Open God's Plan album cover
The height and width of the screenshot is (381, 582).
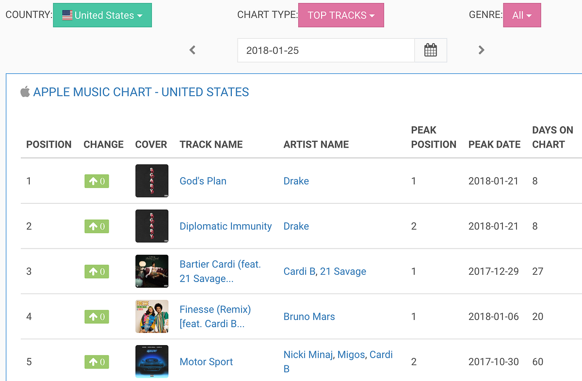(152, 181)
